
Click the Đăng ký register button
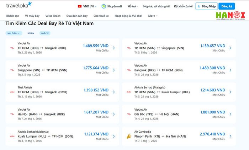(x=227, y=6)
